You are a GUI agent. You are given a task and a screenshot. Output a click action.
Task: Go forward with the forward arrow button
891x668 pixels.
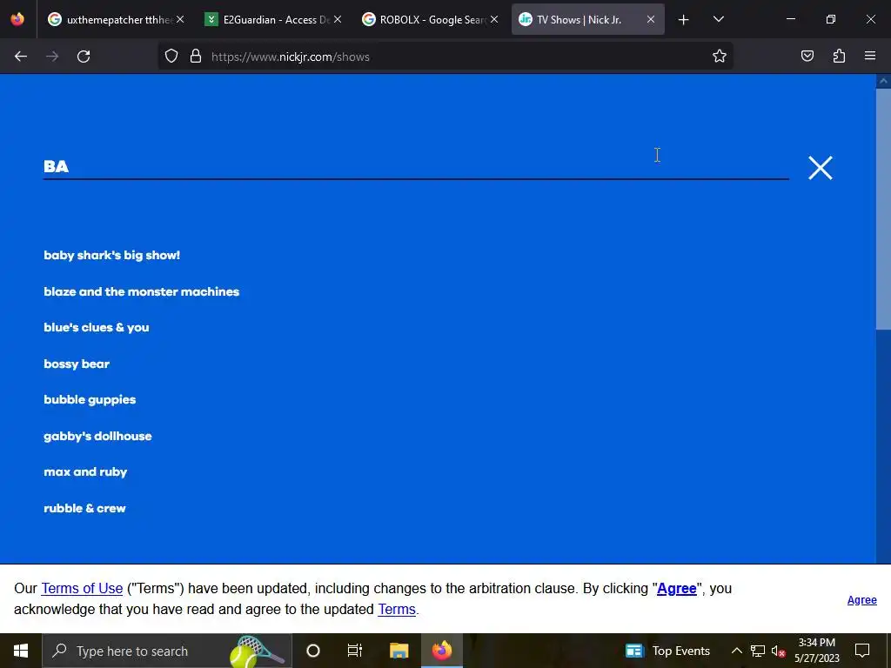point(52,57)
